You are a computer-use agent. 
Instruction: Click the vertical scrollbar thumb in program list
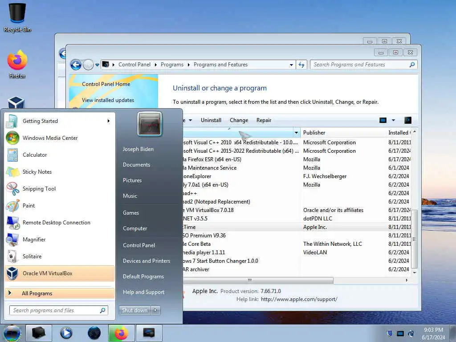click(x=415, y=239)
